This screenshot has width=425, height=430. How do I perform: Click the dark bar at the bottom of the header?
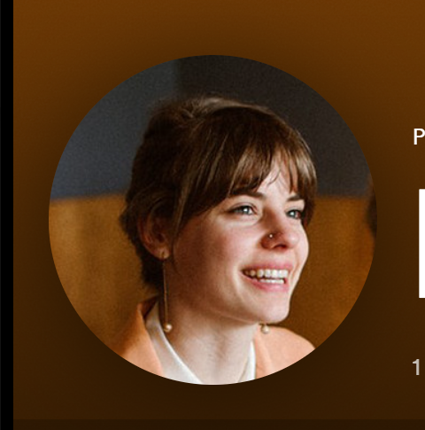point(219,425)
